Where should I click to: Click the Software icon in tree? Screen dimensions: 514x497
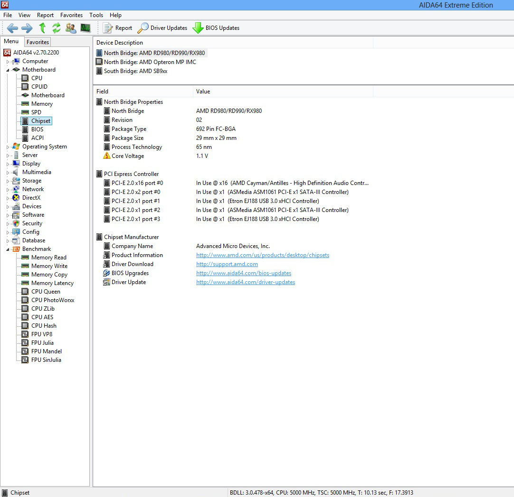[16, 215]
